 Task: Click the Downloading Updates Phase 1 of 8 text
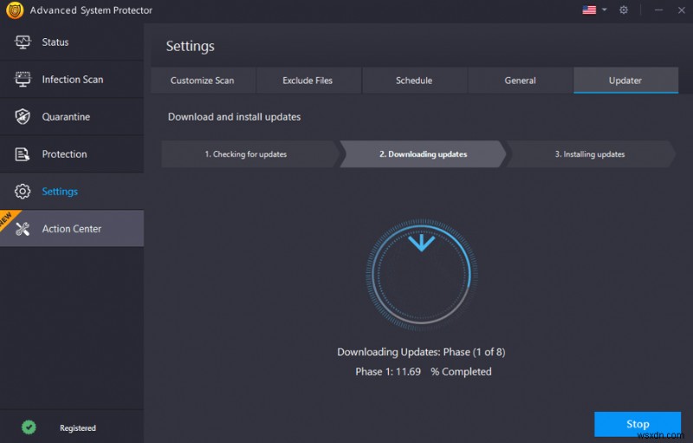click(421, 352)
